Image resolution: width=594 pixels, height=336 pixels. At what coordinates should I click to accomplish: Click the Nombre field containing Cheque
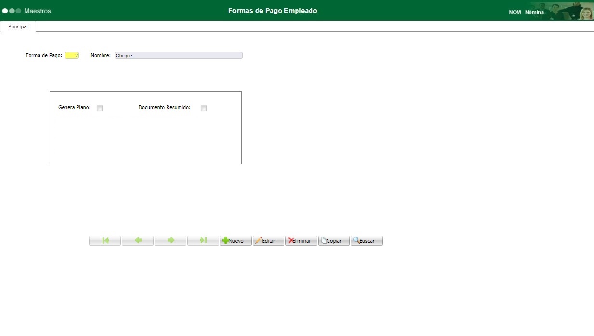[179, 55]
